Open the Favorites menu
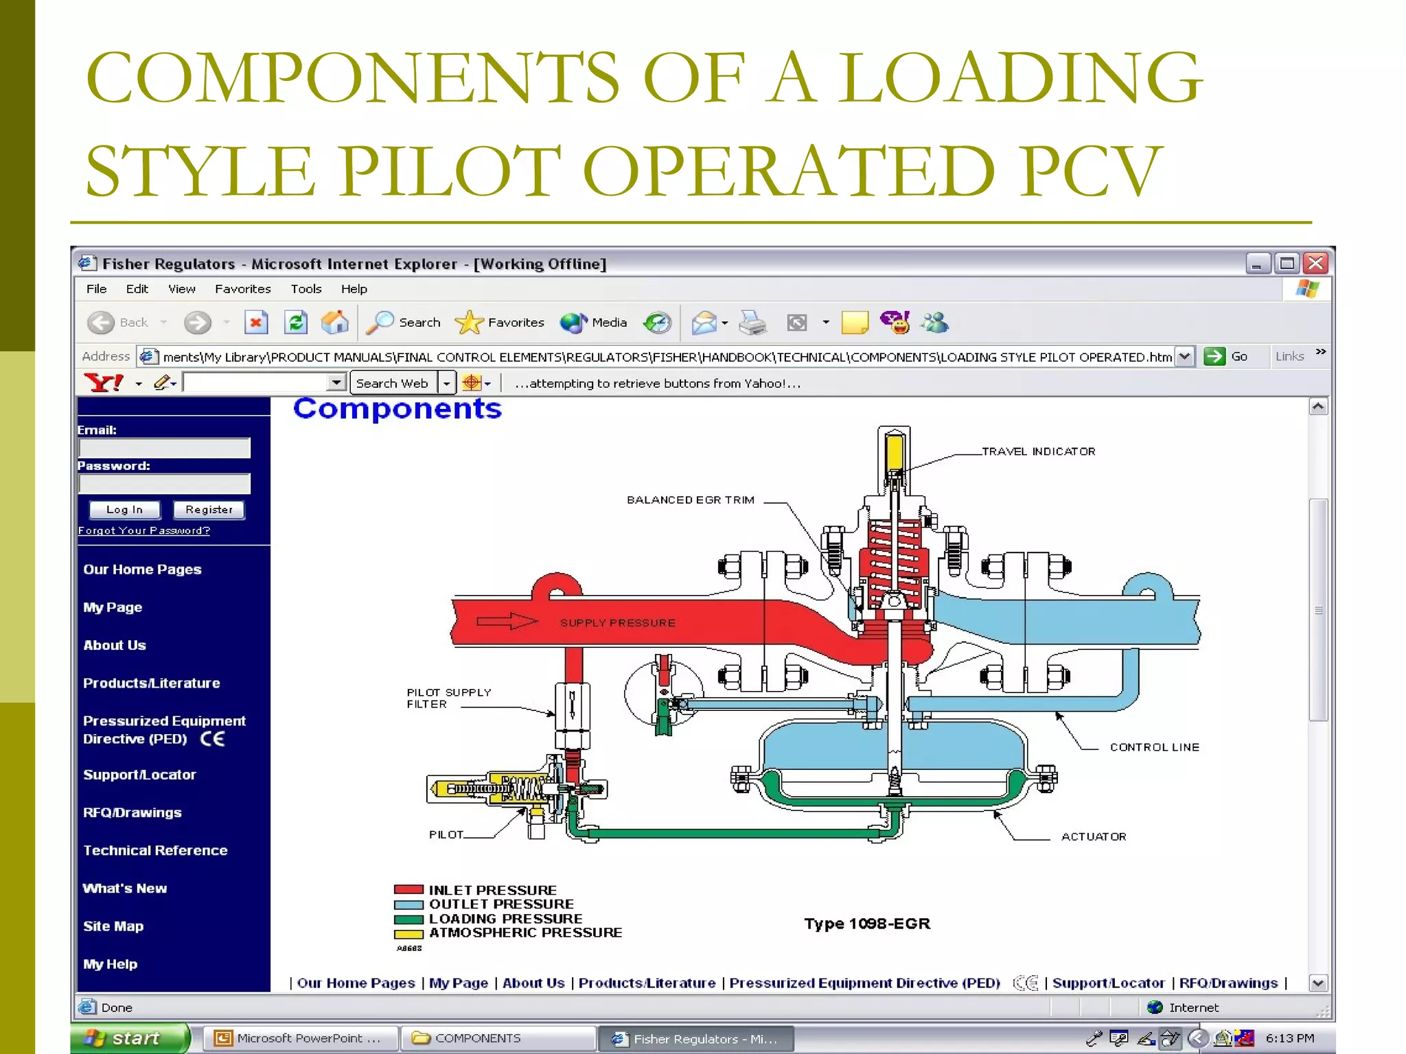This screenshot has width=1406, height=1054. [242, 289]
